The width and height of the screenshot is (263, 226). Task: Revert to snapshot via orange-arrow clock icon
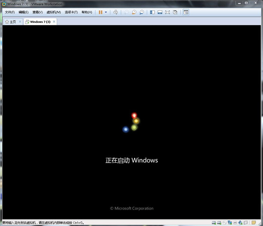134,12
